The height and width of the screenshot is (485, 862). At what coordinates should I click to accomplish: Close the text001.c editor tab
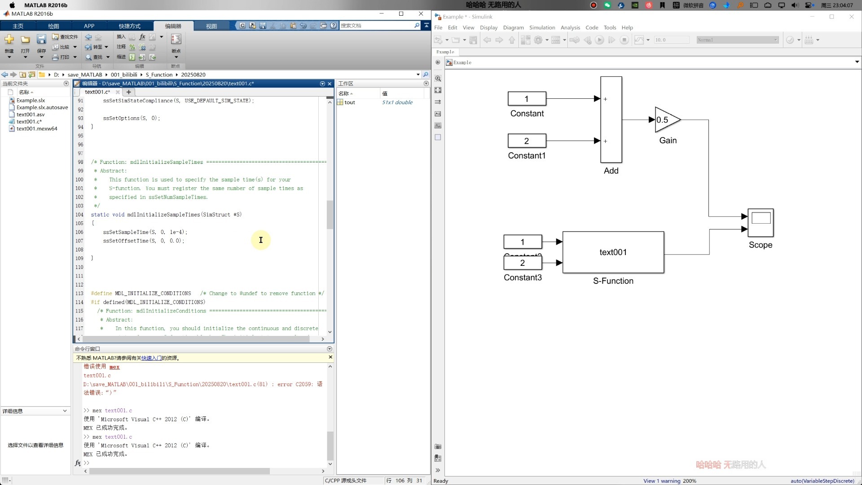coord(118,92)
